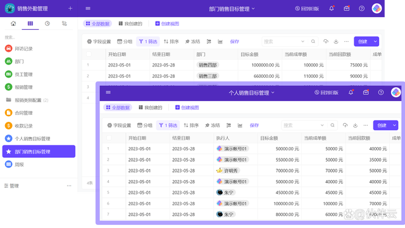Screen dimensions: 405x228
Task: Click help icon in 个人销售目标管理 window
Action: [x=381, y=92]
